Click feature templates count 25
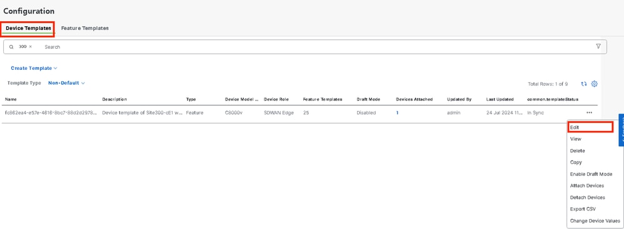Viewport: 624px width, 229px height. click(306, 113)
